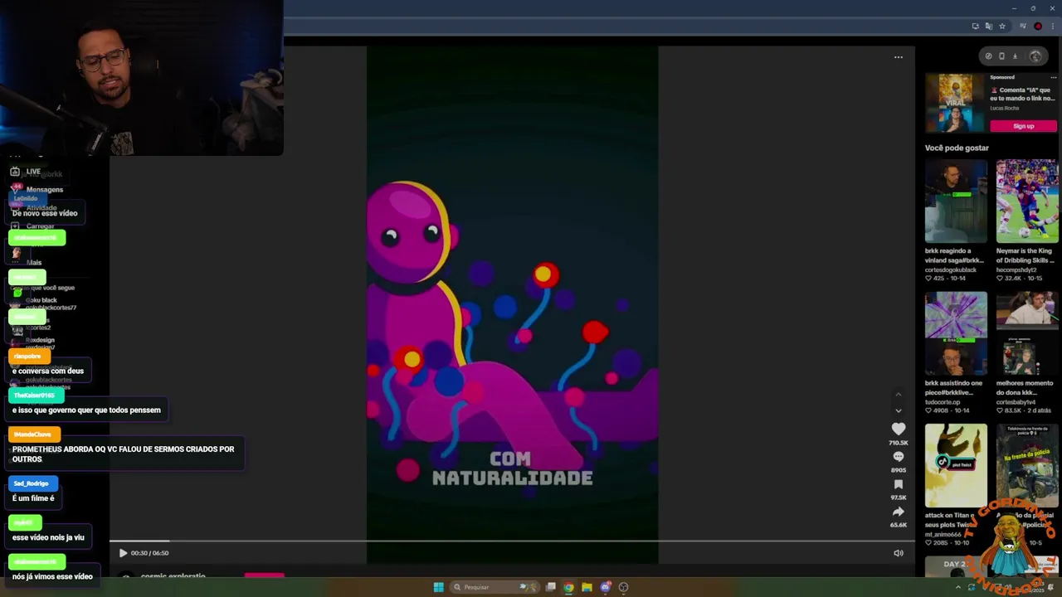Go to next video with down chevron

(x=898, y=410)
